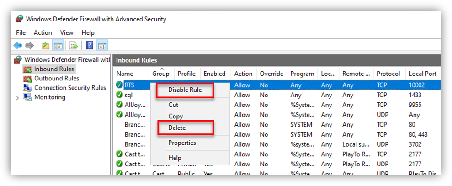The height and width of the screenshot is (186, 452).
Task: Choose Cut from the context menu
Action: click(173, 105)
